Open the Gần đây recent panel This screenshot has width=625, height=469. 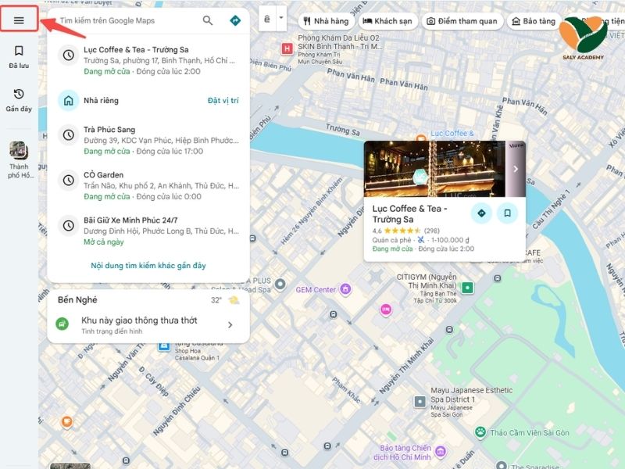click(19, 101)
